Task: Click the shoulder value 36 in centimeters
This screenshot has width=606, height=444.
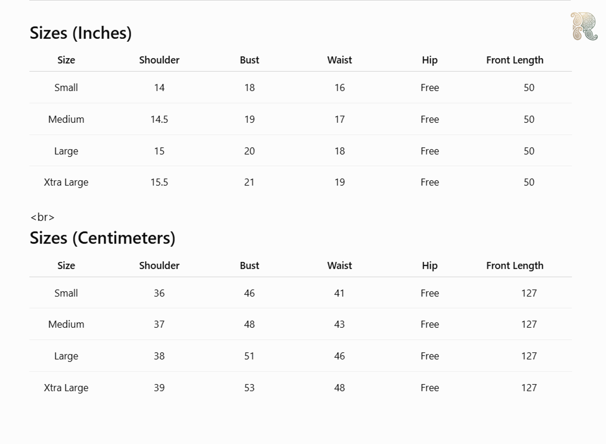Action: coord(159,293)
